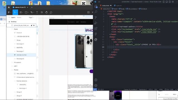Click CRLF line ending in status bar
Image resolution: width=178 pixels, height=100 pixels.
[x=156, y=89]
